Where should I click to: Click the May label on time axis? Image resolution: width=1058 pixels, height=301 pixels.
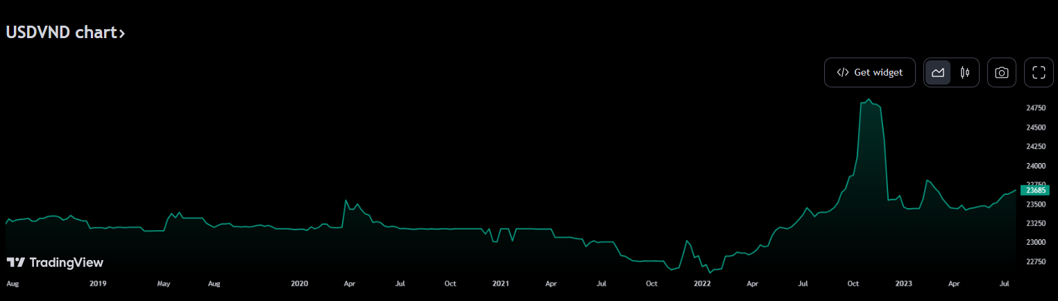163,284
